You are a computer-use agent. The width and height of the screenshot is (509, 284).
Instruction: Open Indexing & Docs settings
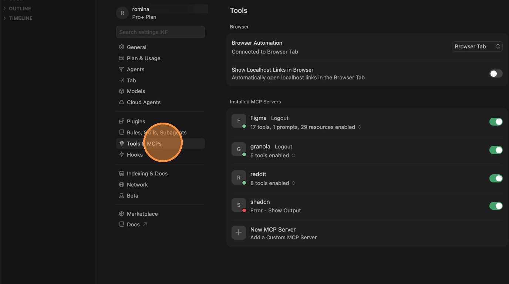point(160,173)
